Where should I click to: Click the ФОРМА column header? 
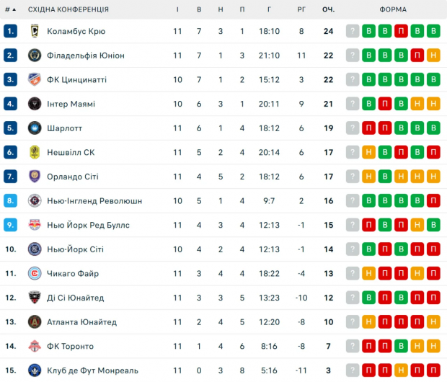click(x=393, y=9)
